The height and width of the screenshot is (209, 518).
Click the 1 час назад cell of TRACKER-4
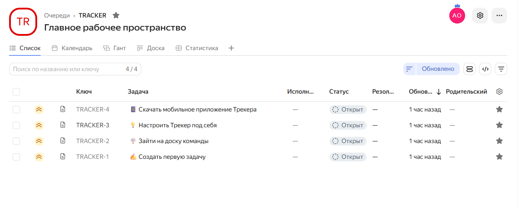click(425, 109)
